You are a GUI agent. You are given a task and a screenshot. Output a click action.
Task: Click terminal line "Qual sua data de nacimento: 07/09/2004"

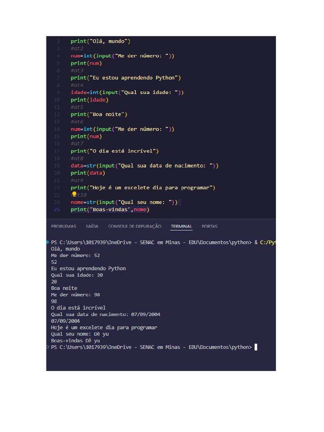click(105, 314)
